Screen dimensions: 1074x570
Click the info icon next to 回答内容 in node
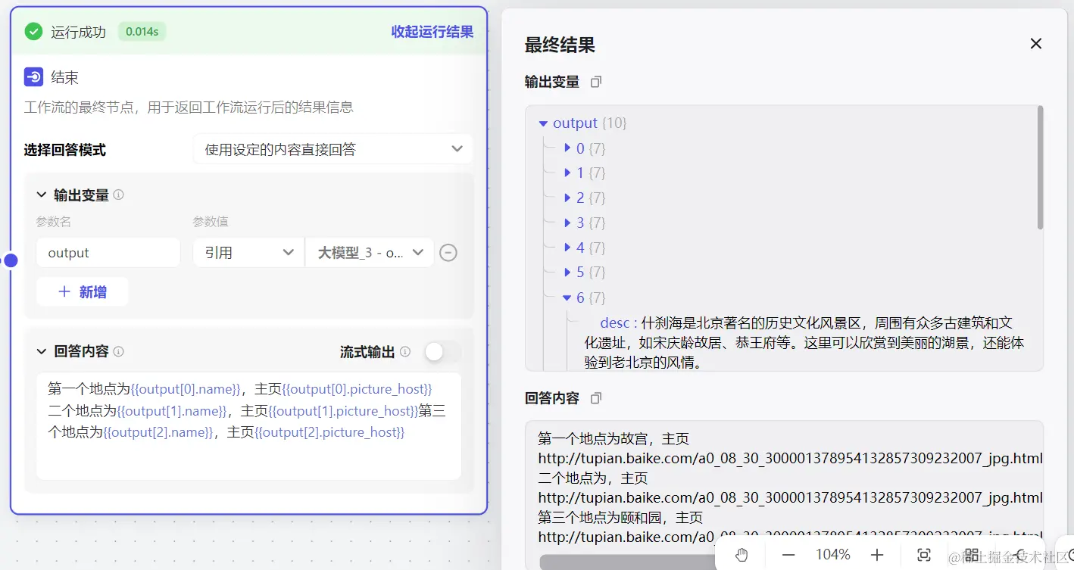tap(119, 351)
